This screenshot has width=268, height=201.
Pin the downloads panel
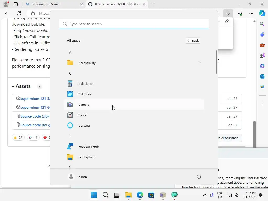point(227,21)
